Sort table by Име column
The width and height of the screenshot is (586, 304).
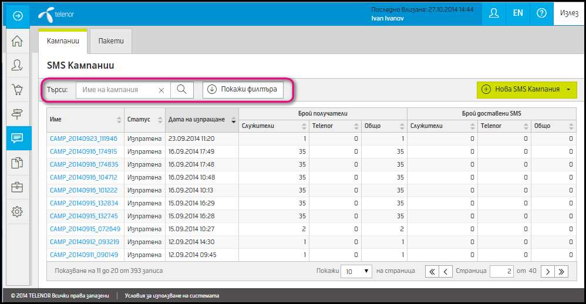(x=86, y=120)
